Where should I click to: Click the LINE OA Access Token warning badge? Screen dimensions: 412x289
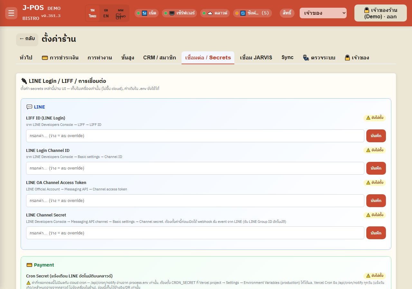click(x=375, y=183)
